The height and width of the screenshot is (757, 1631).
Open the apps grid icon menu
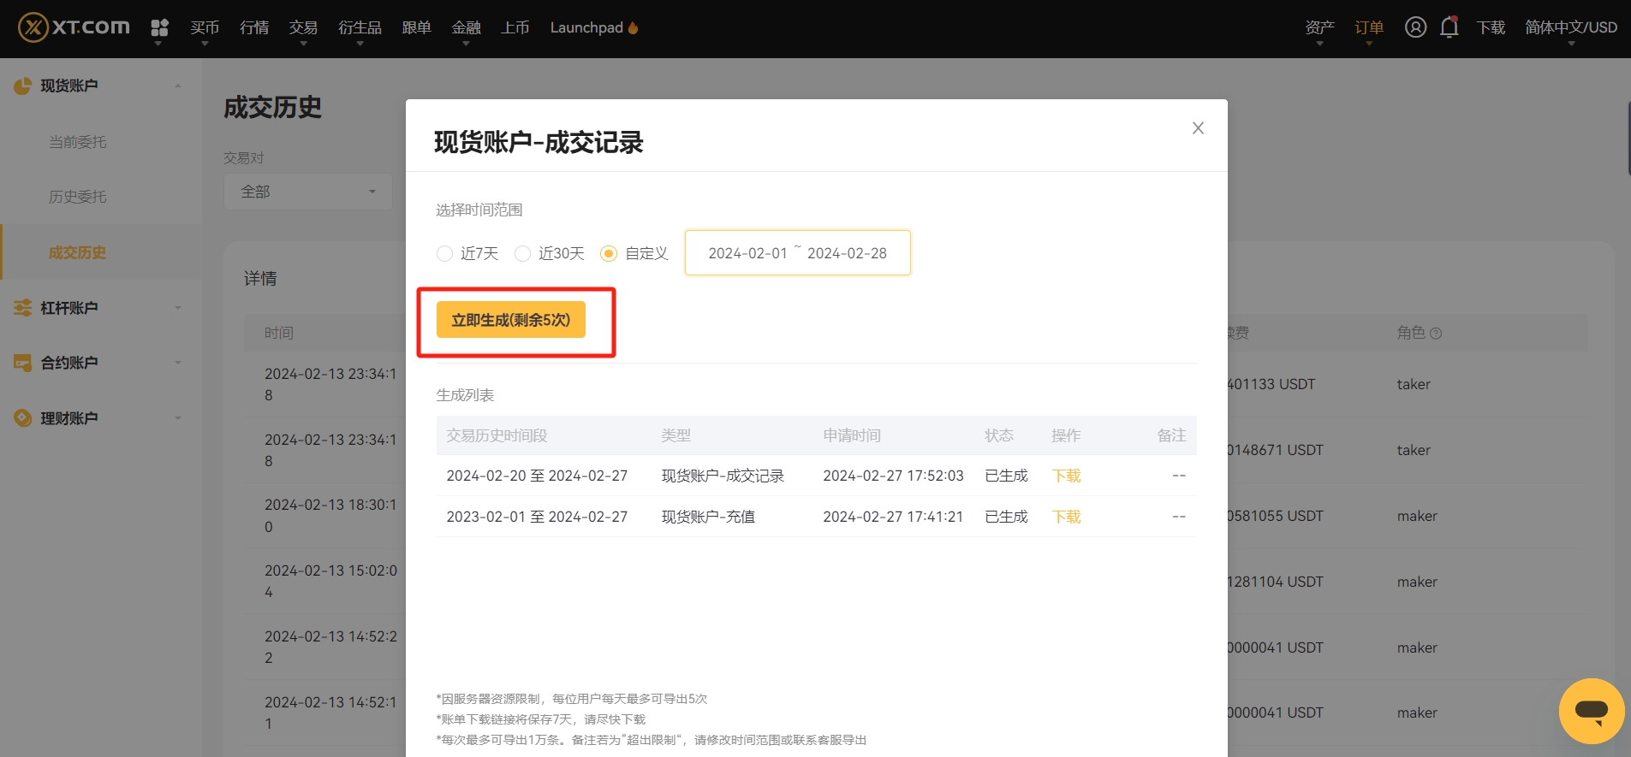tap(159, 28)
